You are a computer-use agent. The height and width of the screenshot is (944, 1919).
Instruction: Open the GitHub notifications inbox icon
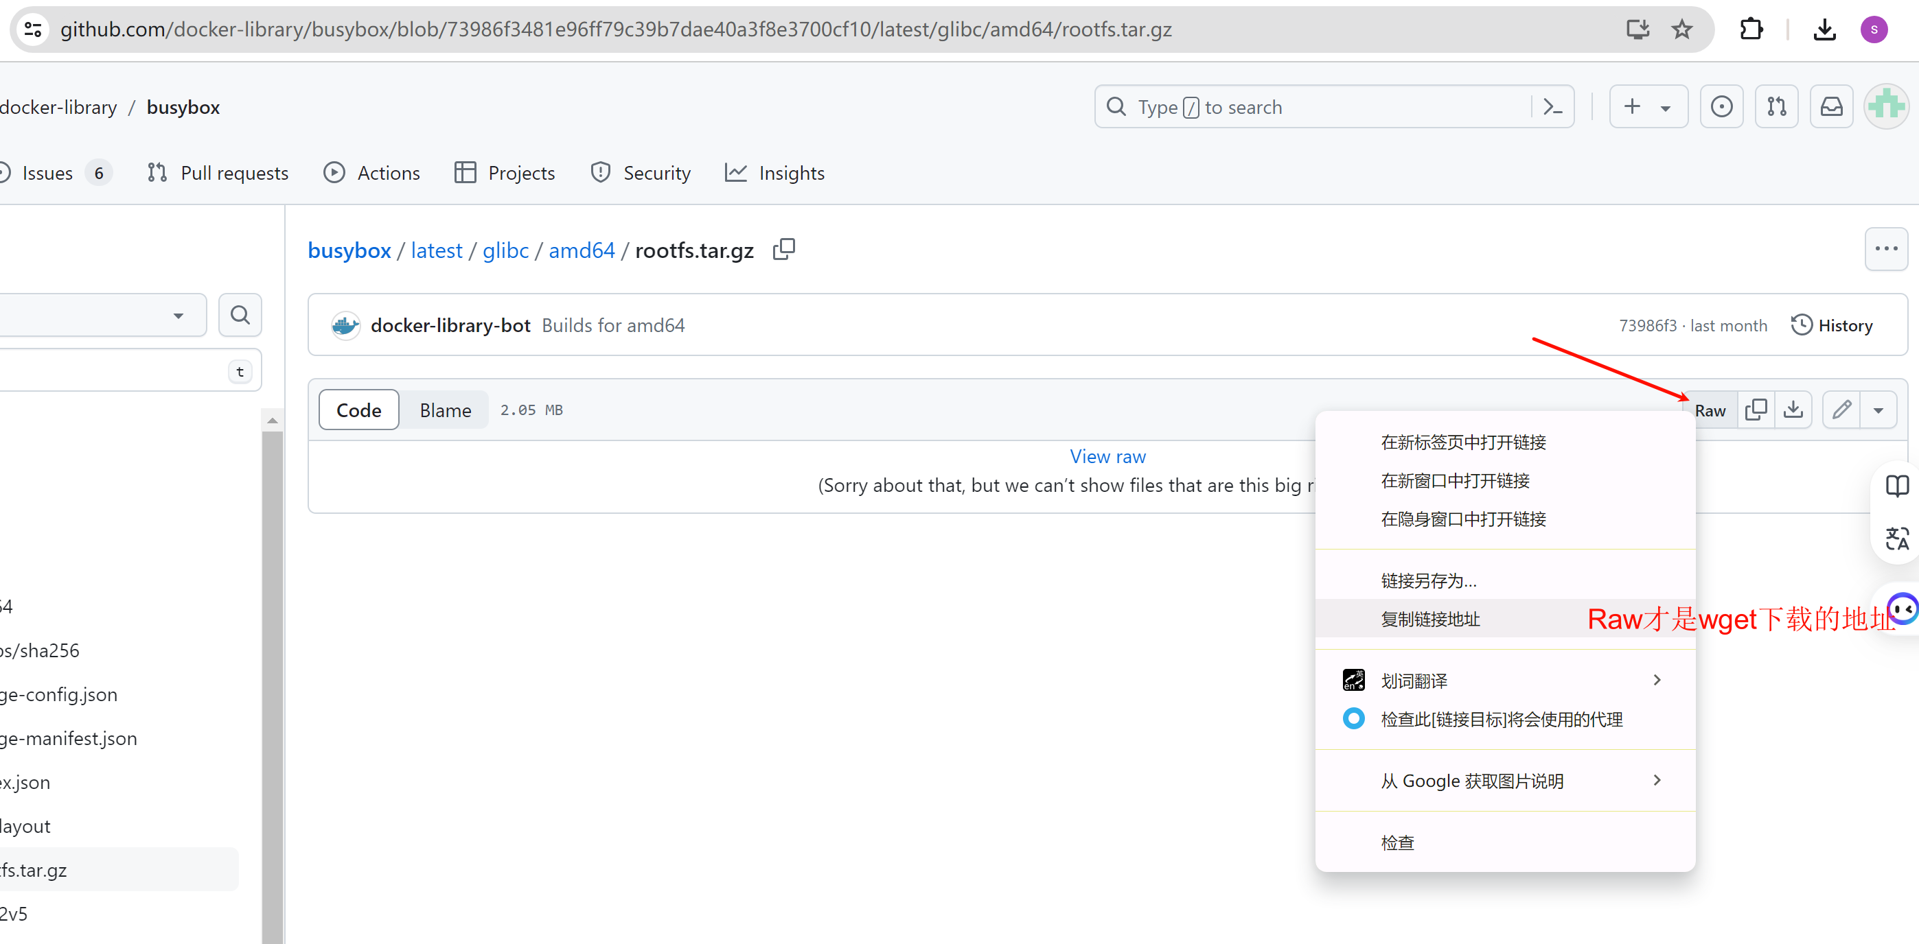[1831, 107]
